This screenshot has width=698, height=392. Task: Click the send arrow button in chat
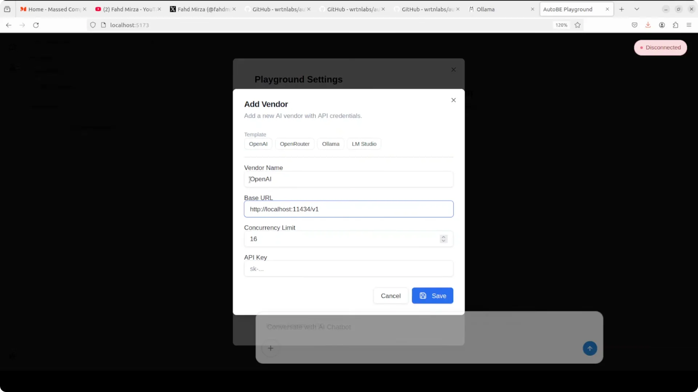click(x=590, y=348)
